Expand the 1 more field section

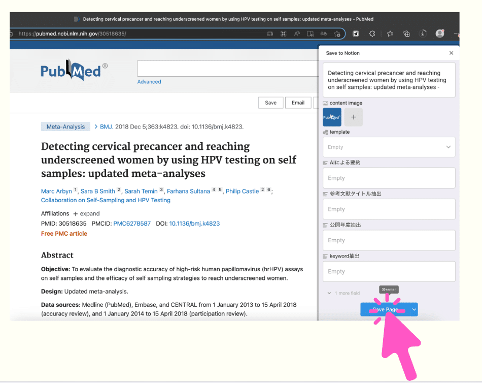(343, 293)
